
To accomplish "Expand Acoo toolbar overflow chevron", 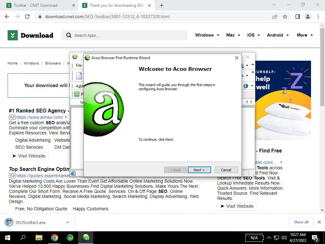I will (x=253, y=72).
